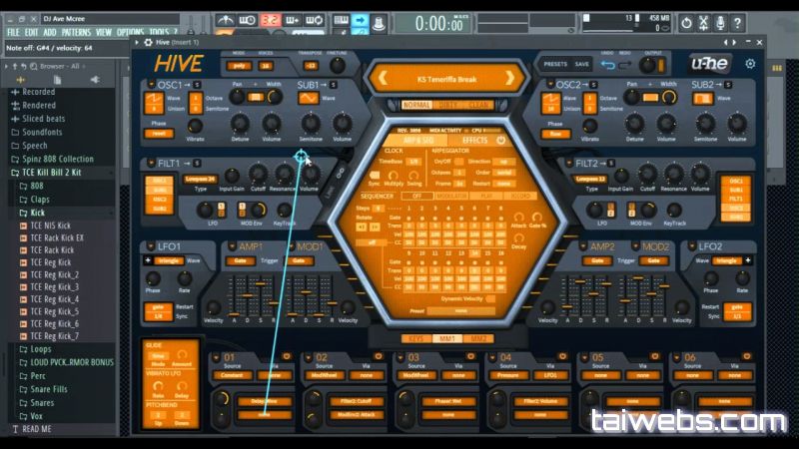Click the Hive settings gear icon
Screen dimensions: 799x449
[750, 64]
